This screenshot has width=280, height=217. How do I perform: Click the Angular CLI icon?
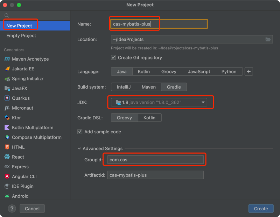tap(7, 177)
